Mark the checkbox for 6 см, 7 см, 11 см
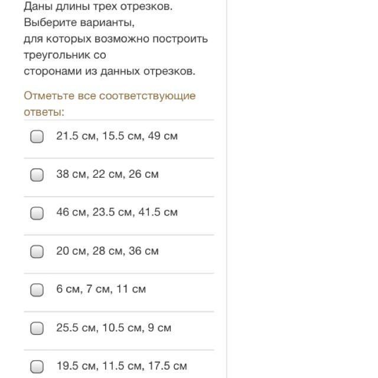Image resolution: width=378 pixels, height=378 pixels. tap(37, 290)
